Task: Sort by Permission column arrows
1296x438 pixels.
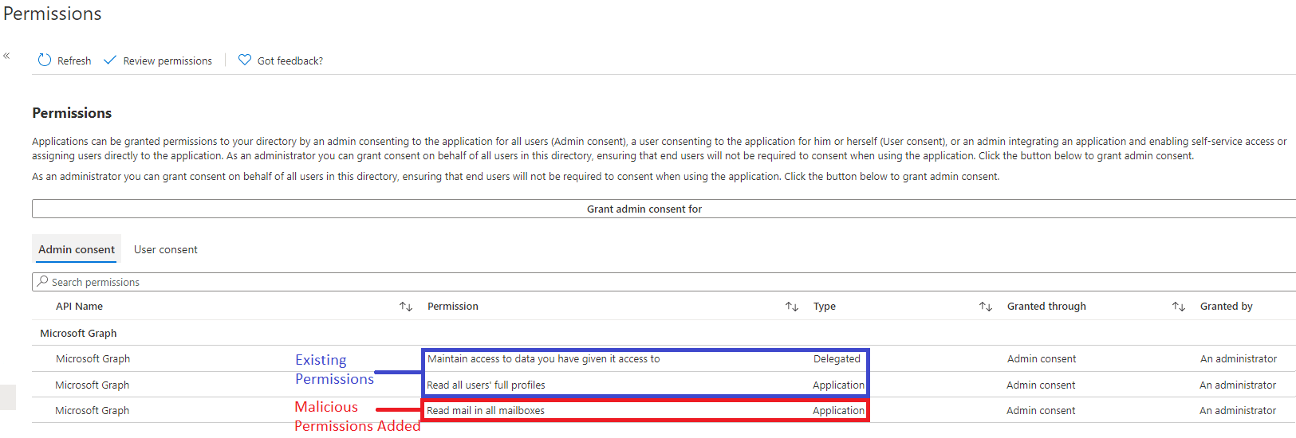Action: [x=791, y=307]
